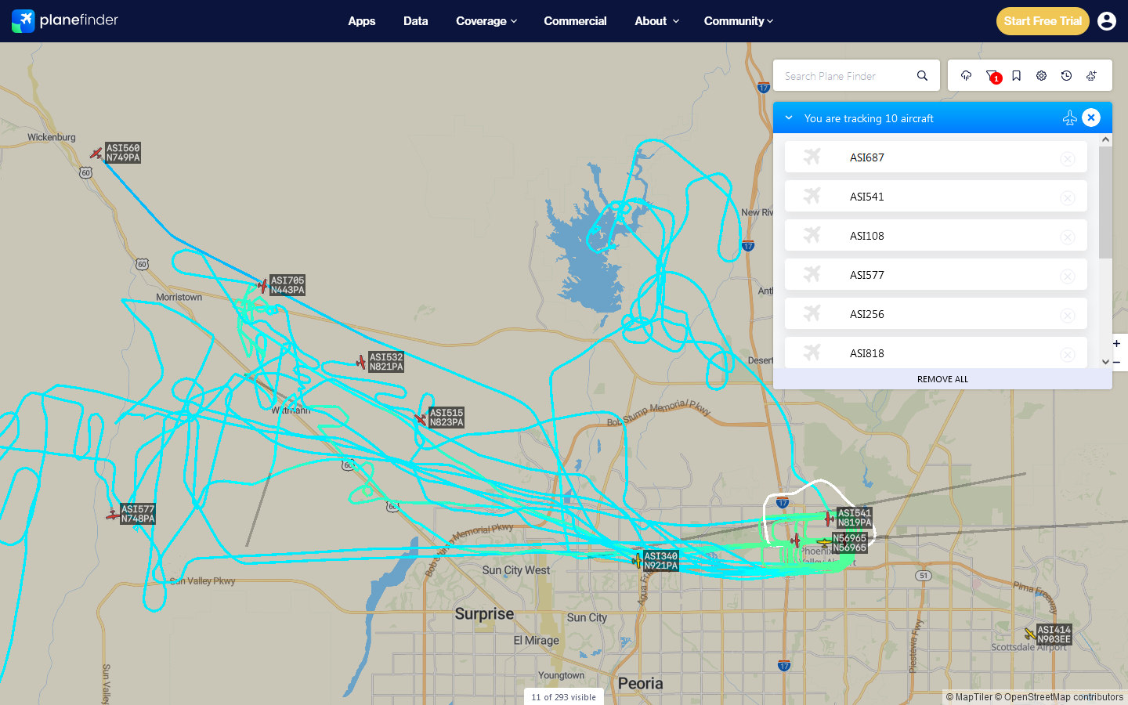
Task: Open the user account profile icon
Action: 1107,21
